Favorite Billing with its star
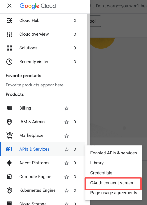The image size is (147, 205). [x=67, y=108]
